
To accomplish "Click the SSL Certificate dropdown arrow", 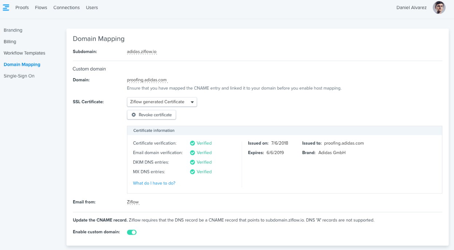I will (192, 102).
